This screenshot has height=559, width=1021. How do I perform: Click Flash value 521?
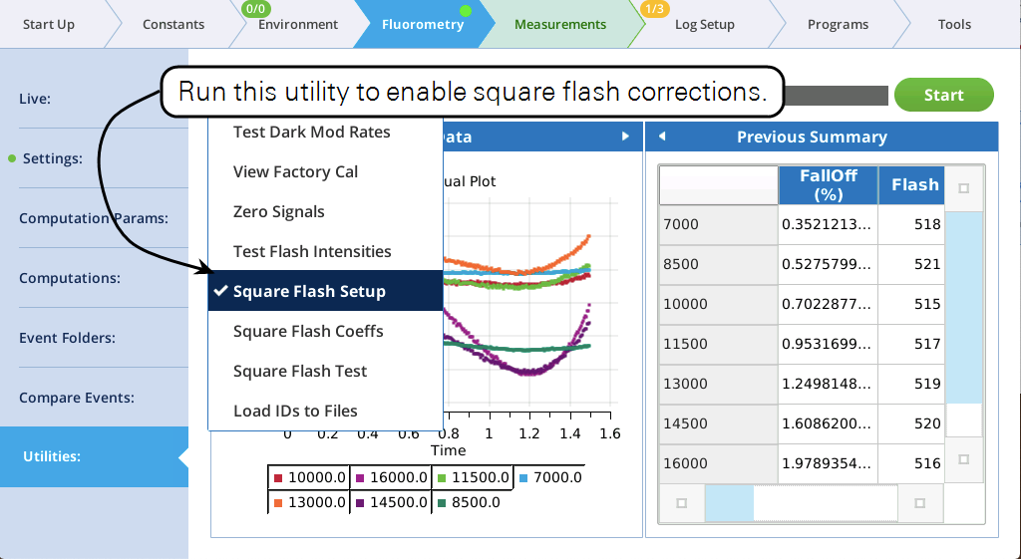point(911,264)
